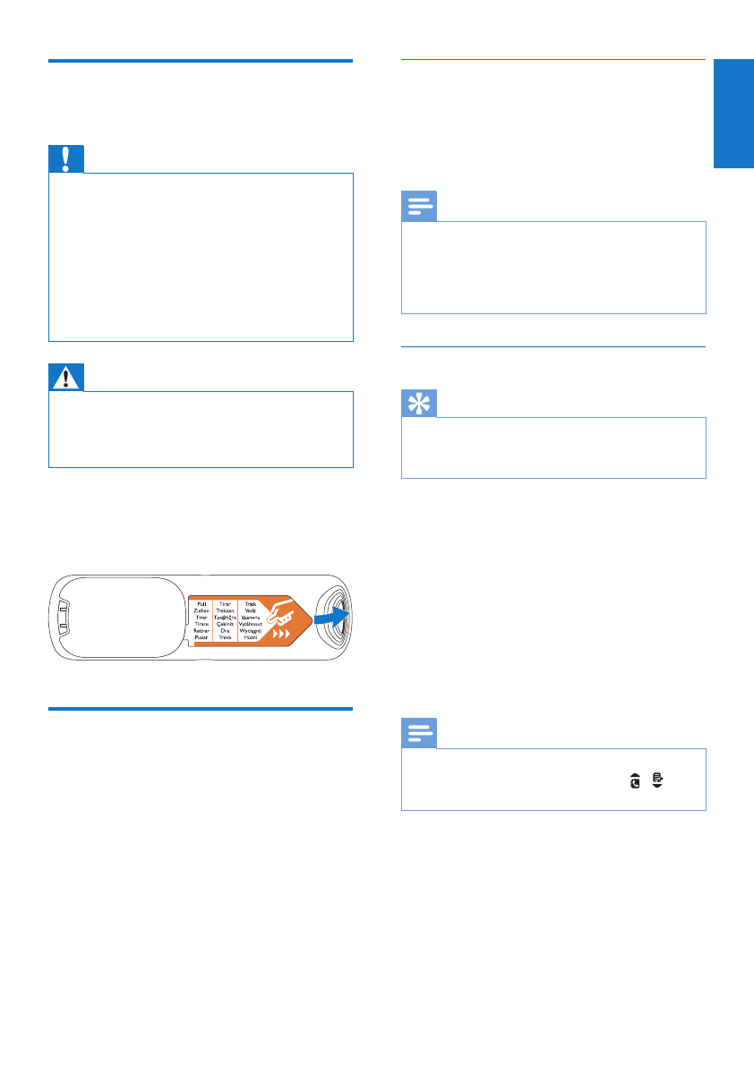754x1066 pixels.
Task: Click the asterisk Tip icon
Action: [x=419, y=403]
